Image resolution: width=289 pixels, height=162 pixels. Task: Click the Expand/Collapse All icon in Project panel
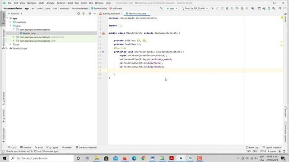coord(84,13)
